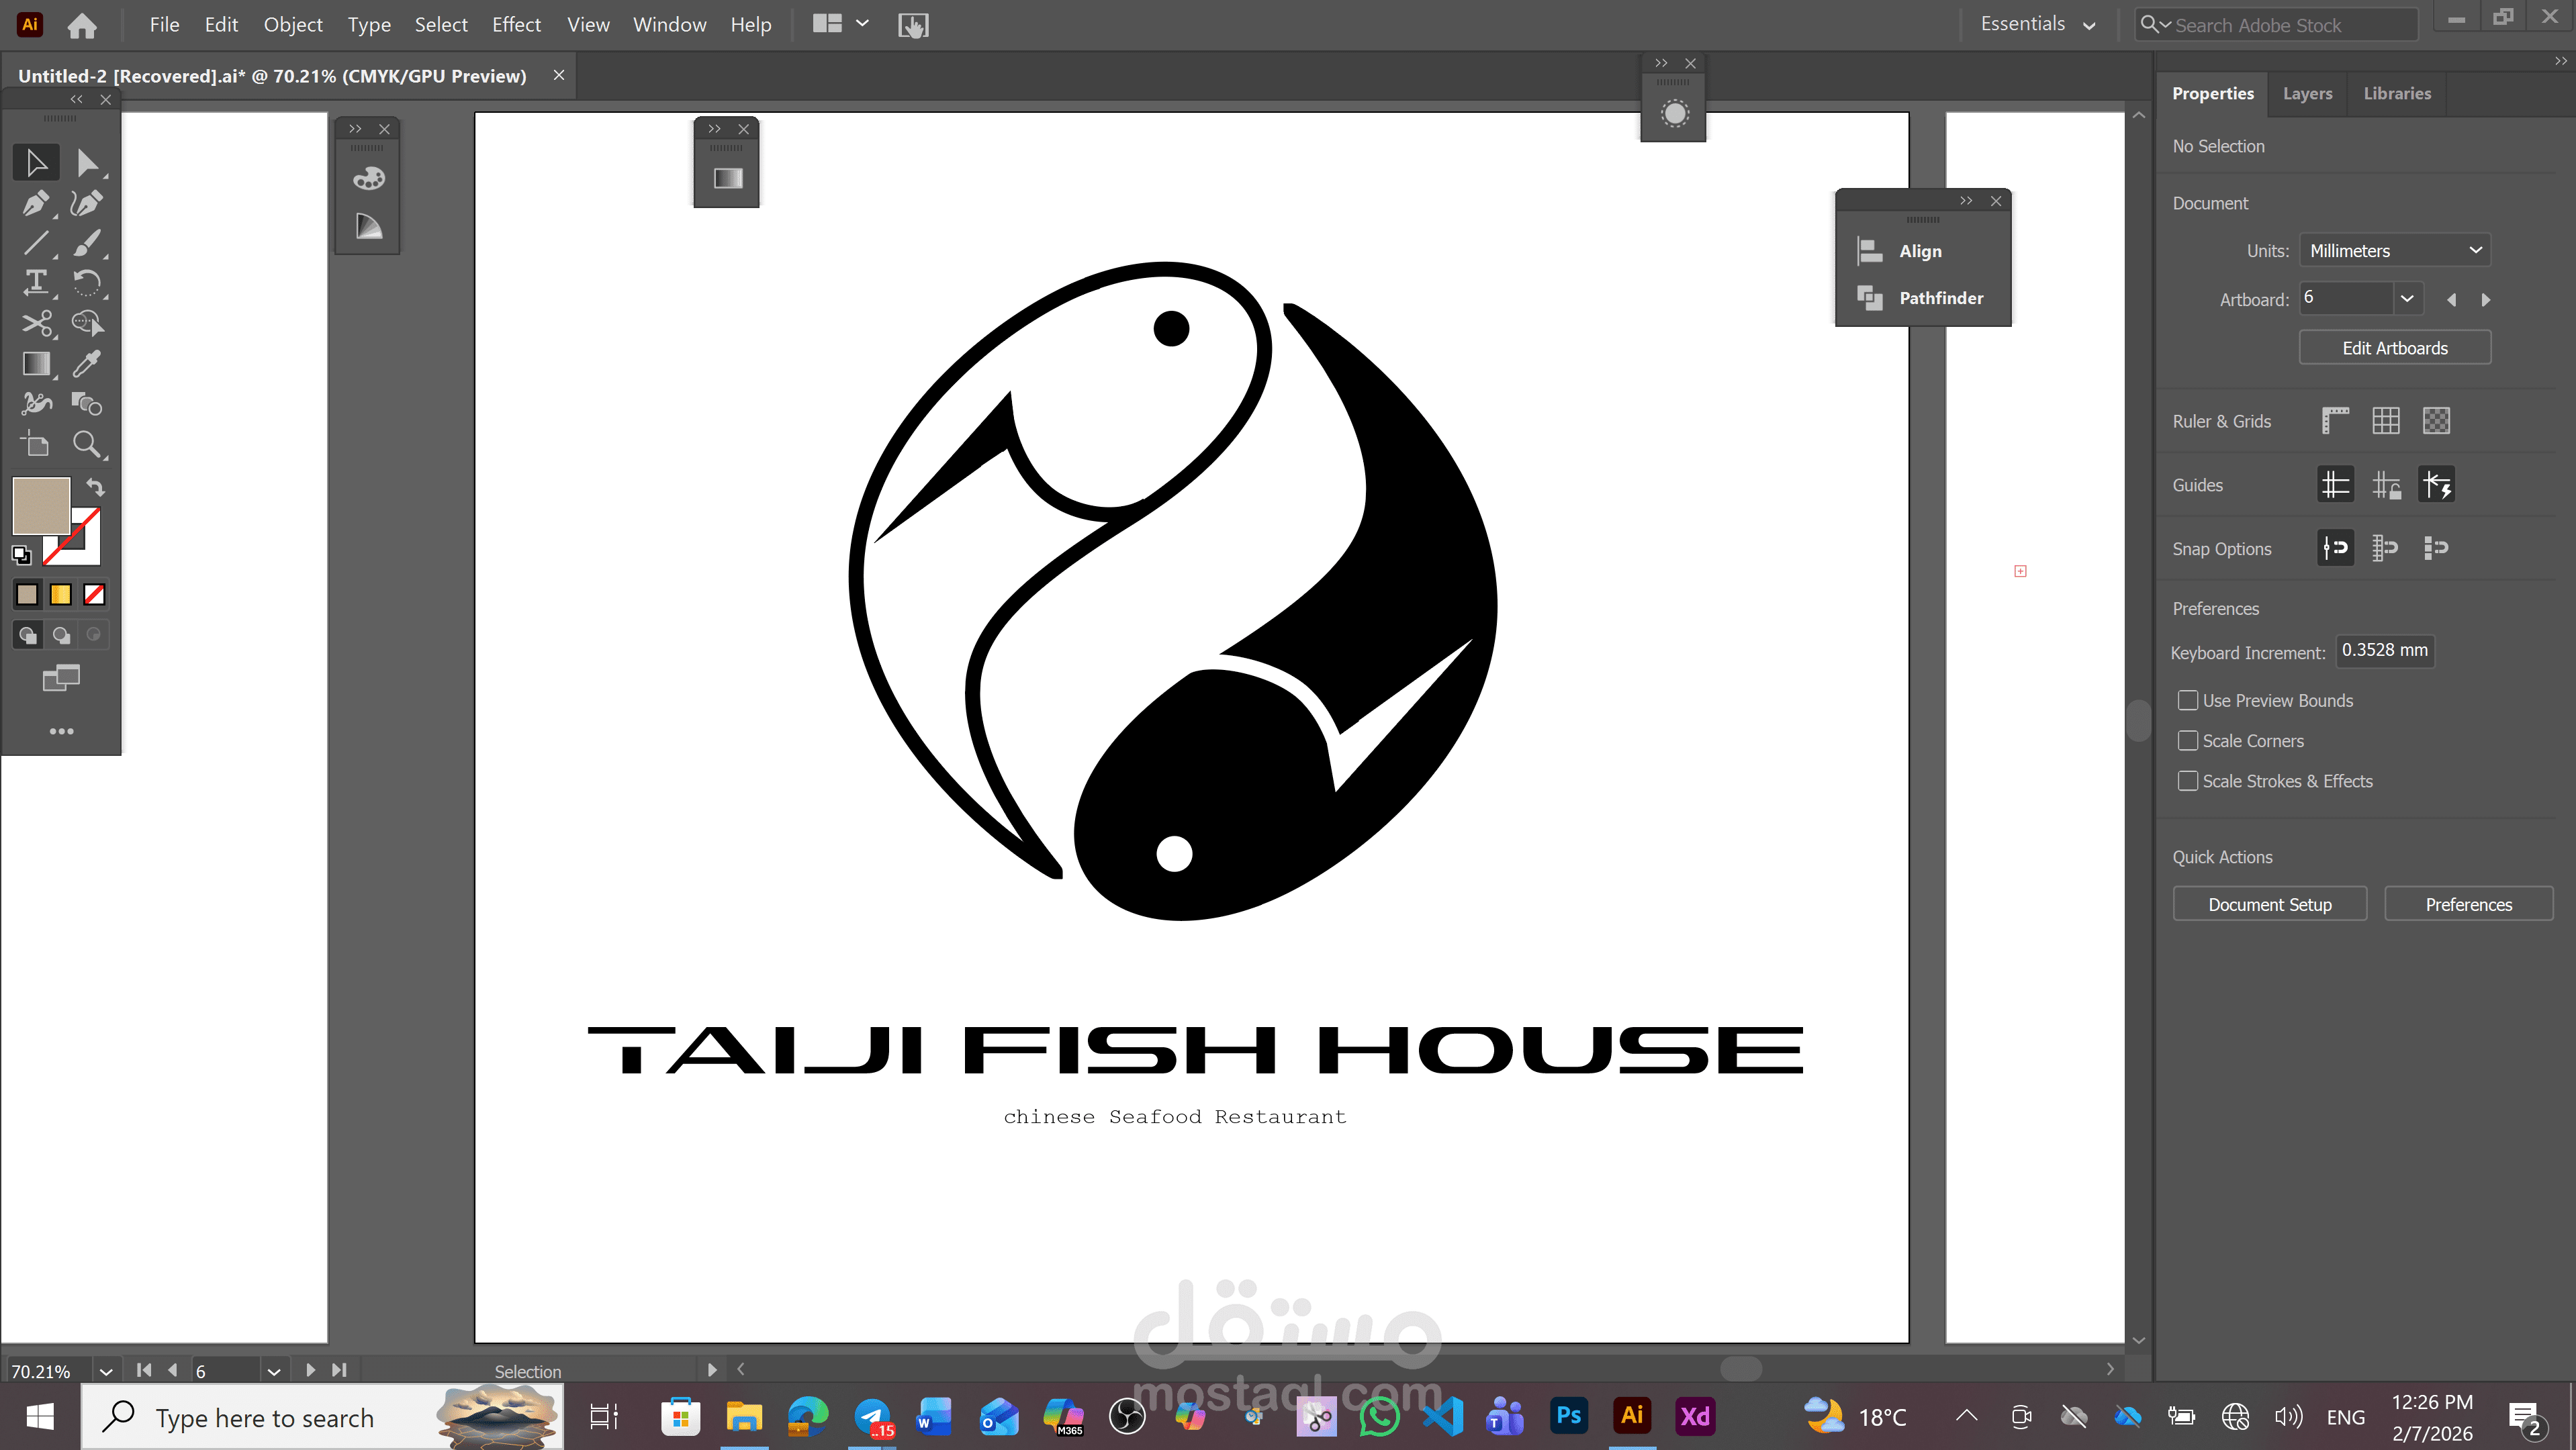Screen dimensions: 2576x1450
Task: Click the Keyboard Increment field
Action: click(2385, 650)
